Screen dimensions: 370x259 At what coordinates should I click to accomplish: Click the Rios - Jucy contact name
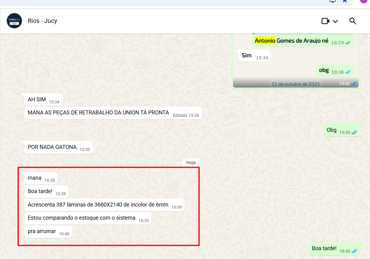42,21
